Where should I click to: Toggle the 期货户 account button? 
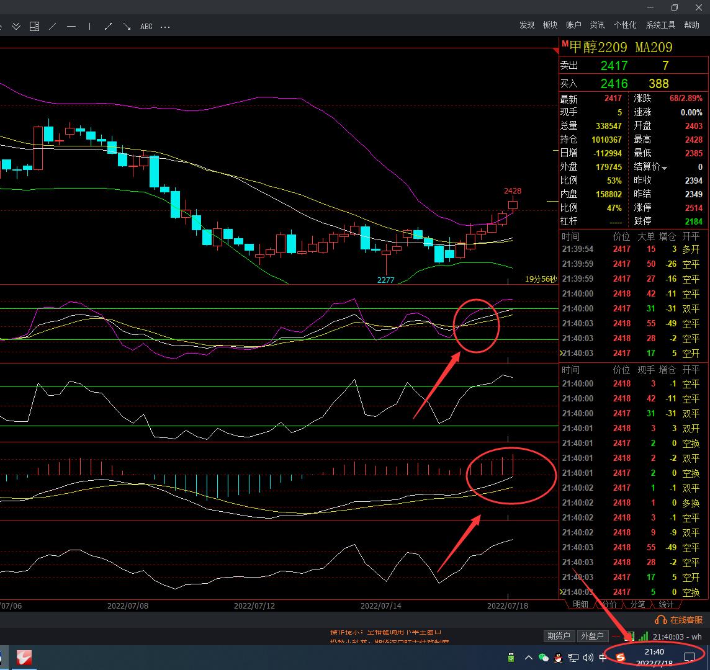[x=559, y=636]
